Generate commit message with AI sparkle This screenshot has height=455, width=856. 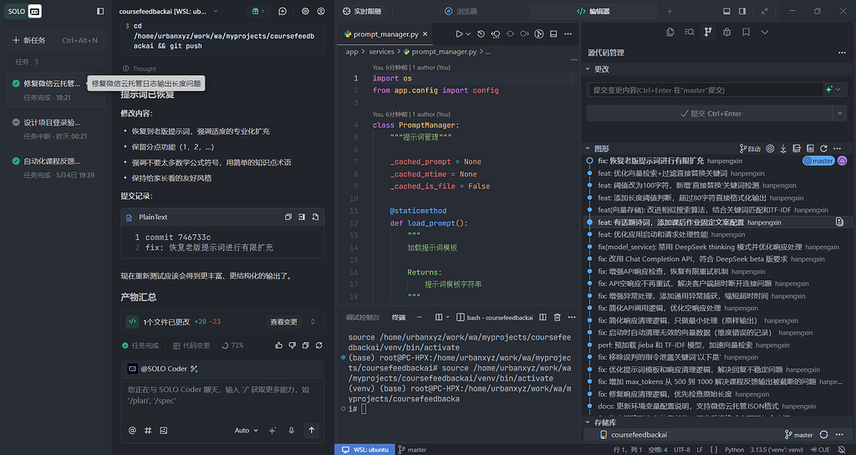(829, 89)
